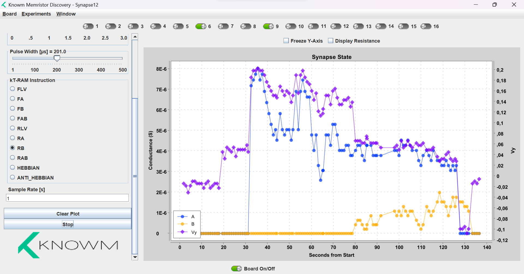Viewport: 524px width, 274px height.
Task: Click series Vy in the chart legend
Action: click(187, 232)
